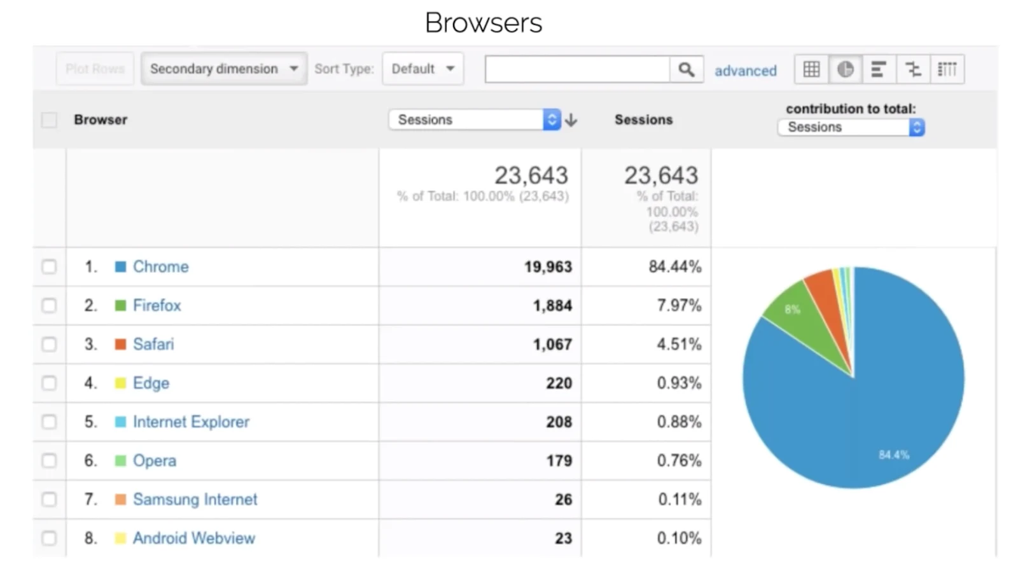Click the 4.51% value
This screenshot has width=1018, height=569.
click(679, 344)
